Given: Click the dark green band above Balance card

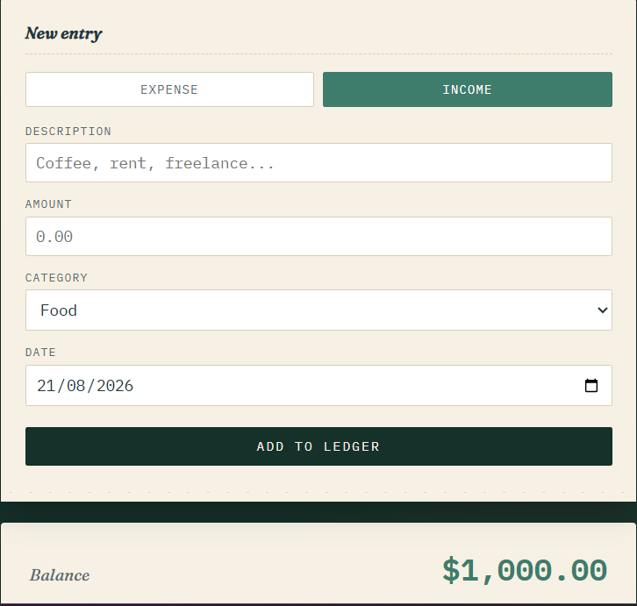Looking at the screenshot, I should coord(318,512).
